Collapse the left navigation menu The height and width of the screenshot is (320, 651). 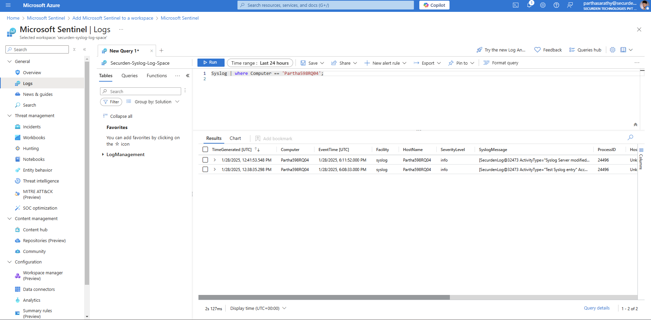pos(84,49)
